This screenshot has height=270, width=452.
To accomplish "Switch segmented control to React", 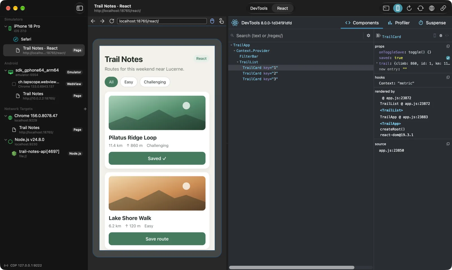I will [x=282, y=8].
